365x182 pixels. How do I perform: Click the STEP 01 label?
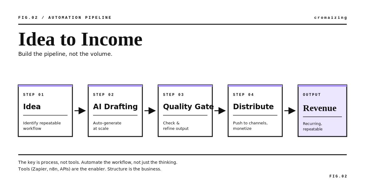point(34,95)
